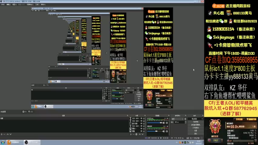Screen dimensions: 258x145
Task: Click the transition duration 300 ms field
Action: tap(179, 122)
